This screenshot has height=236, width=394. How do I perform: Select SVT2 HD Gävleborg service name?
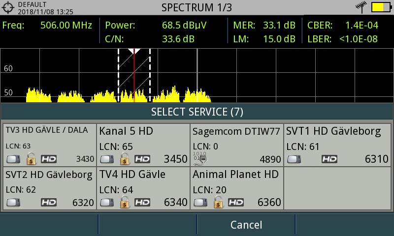49,175
